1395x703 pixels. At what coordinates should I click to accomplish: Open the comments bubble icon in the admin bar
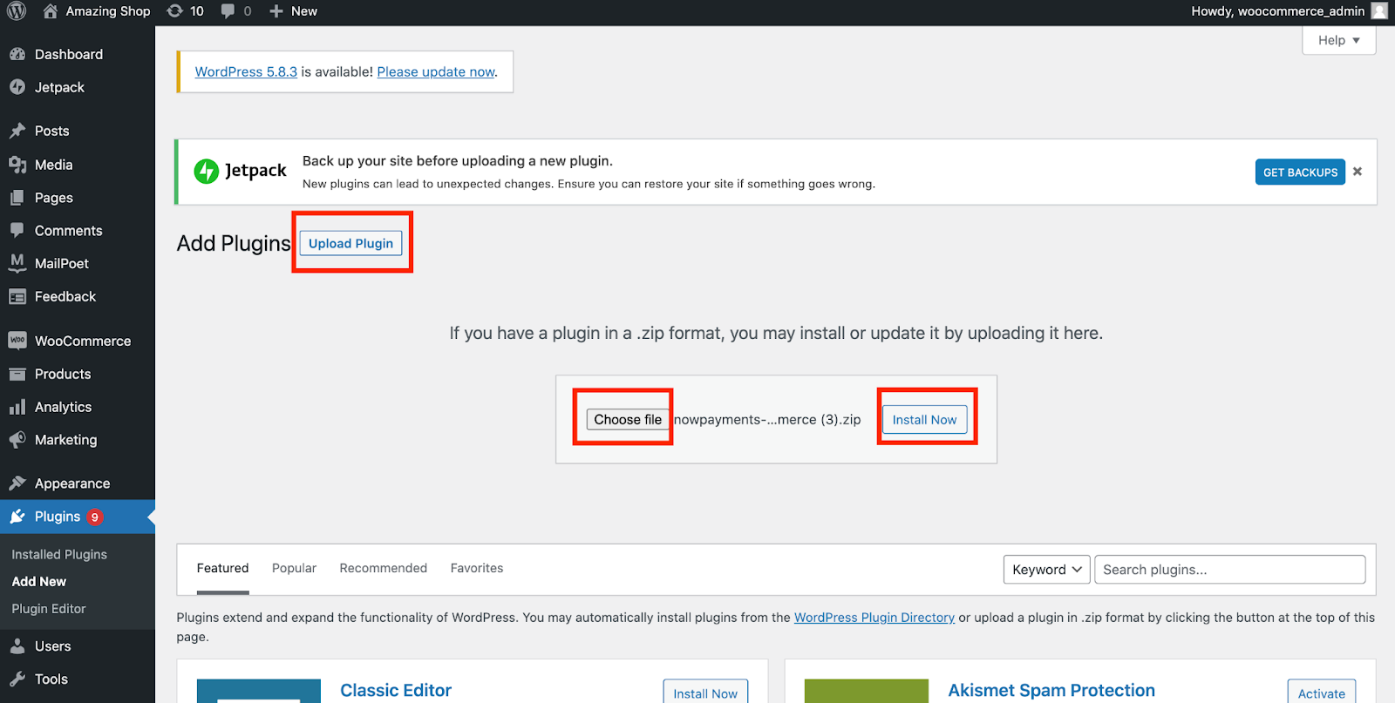point(228,11)
